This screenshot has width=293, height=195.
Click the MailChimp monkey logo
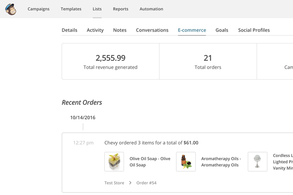point(11,9)
